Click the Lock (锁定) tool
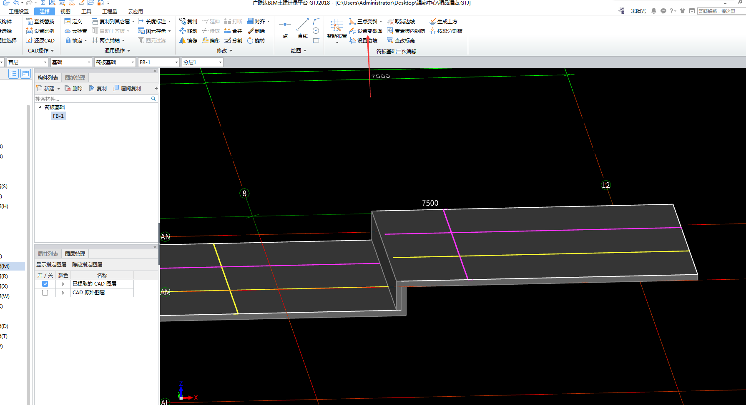 coord(74,40)
